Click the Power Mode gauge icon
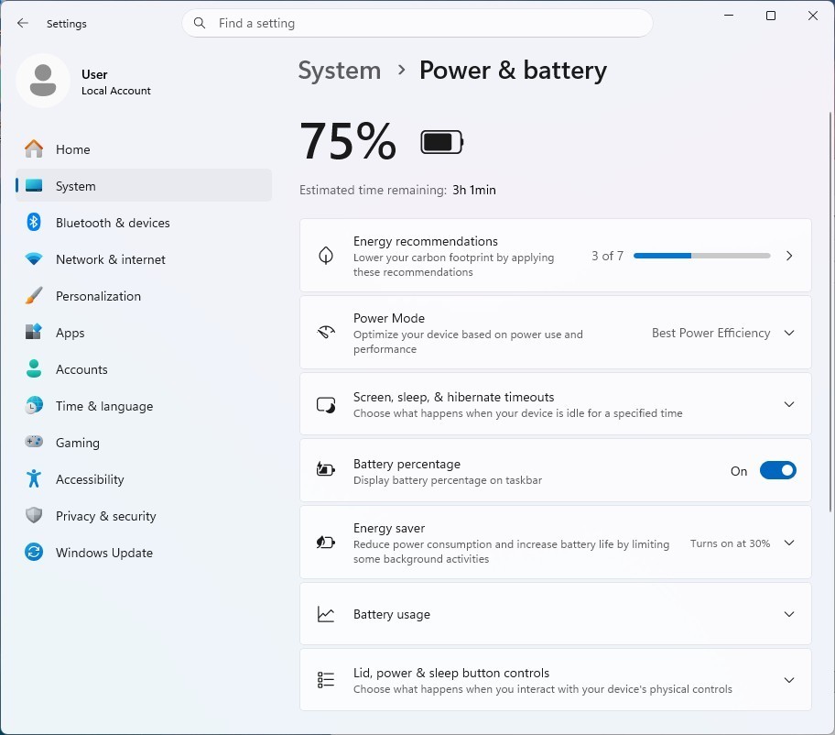This screenshot has height=735, width=835. coord(325,333)
